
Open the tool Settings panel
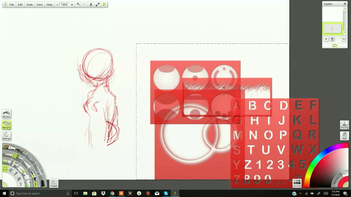(6, 136)
